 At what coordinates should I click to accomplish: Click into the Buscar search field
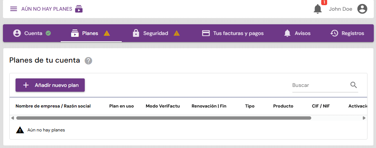tap(319, 85)
